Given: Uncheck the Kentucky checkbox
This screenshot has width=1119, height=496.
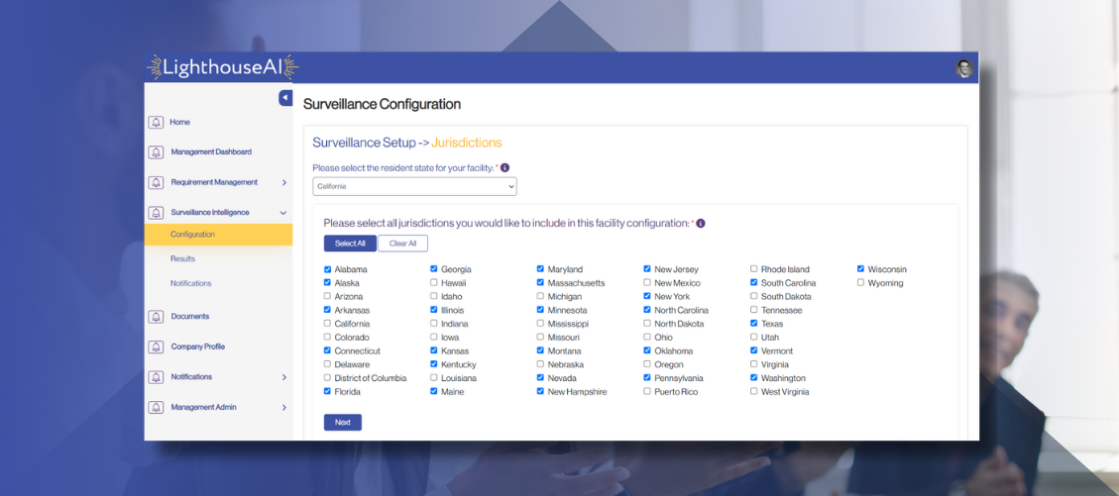Looking at the screenshot, I should coord(434,364).
